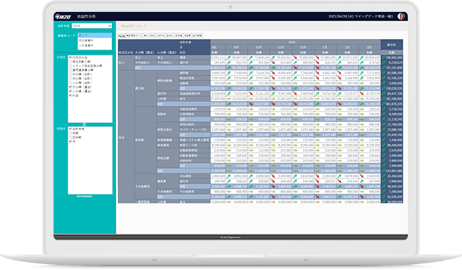Enable the 小分類(合計) row item checkbox
Screen dimensions: 462x270
70,83
